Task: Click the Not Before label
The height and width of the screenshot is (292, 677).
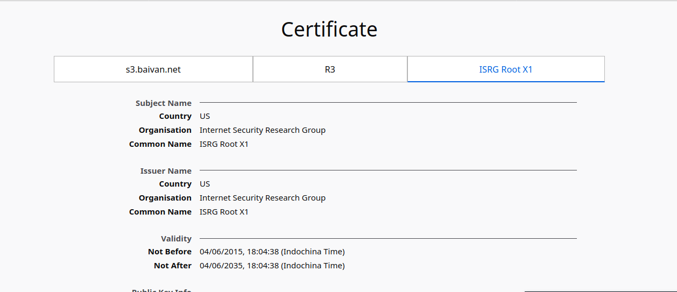Action: pyautogui.click(x=170, y=252)
